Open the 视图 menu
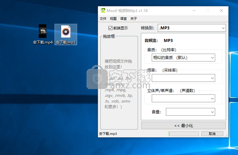The image size is (238, 155). point(113,19)
